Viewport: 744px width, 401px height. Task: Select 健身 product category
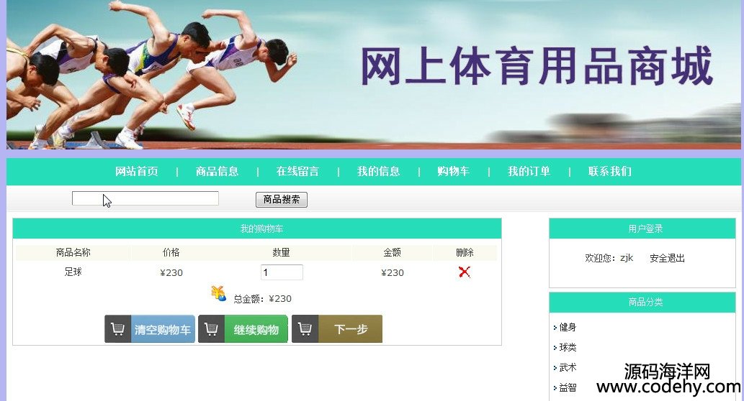[568, 327]
